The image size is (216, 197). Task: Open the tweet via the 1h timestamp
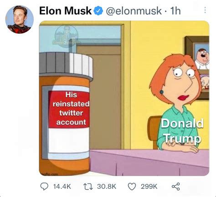click(x=175, y=11)
